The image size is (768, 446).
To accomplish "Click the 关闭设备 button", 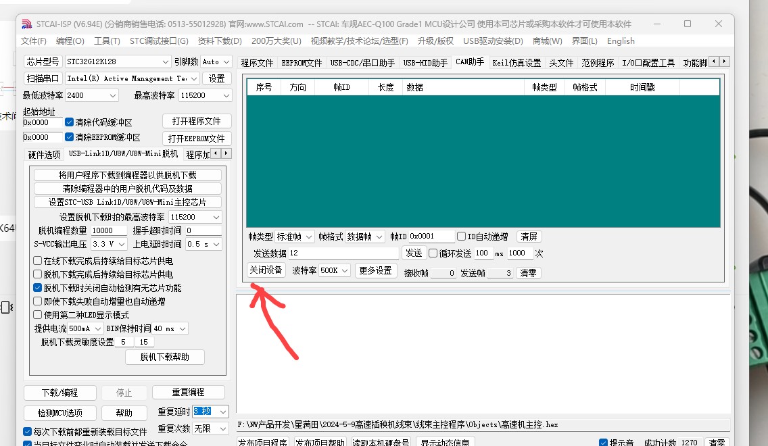I will coord(266,270).
